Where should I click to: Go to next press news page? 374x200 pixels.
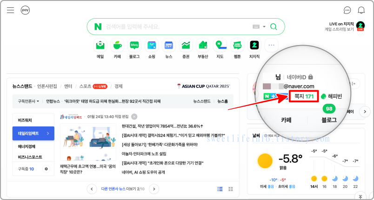pos(154,189)
